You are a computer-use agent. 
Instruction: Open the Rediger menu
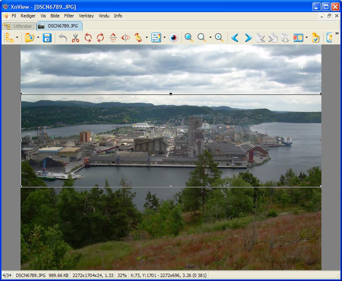(28, 16)
